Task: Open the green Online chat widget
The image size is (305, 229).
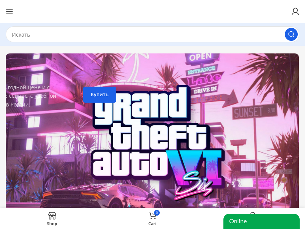Action: click(262, 221)
